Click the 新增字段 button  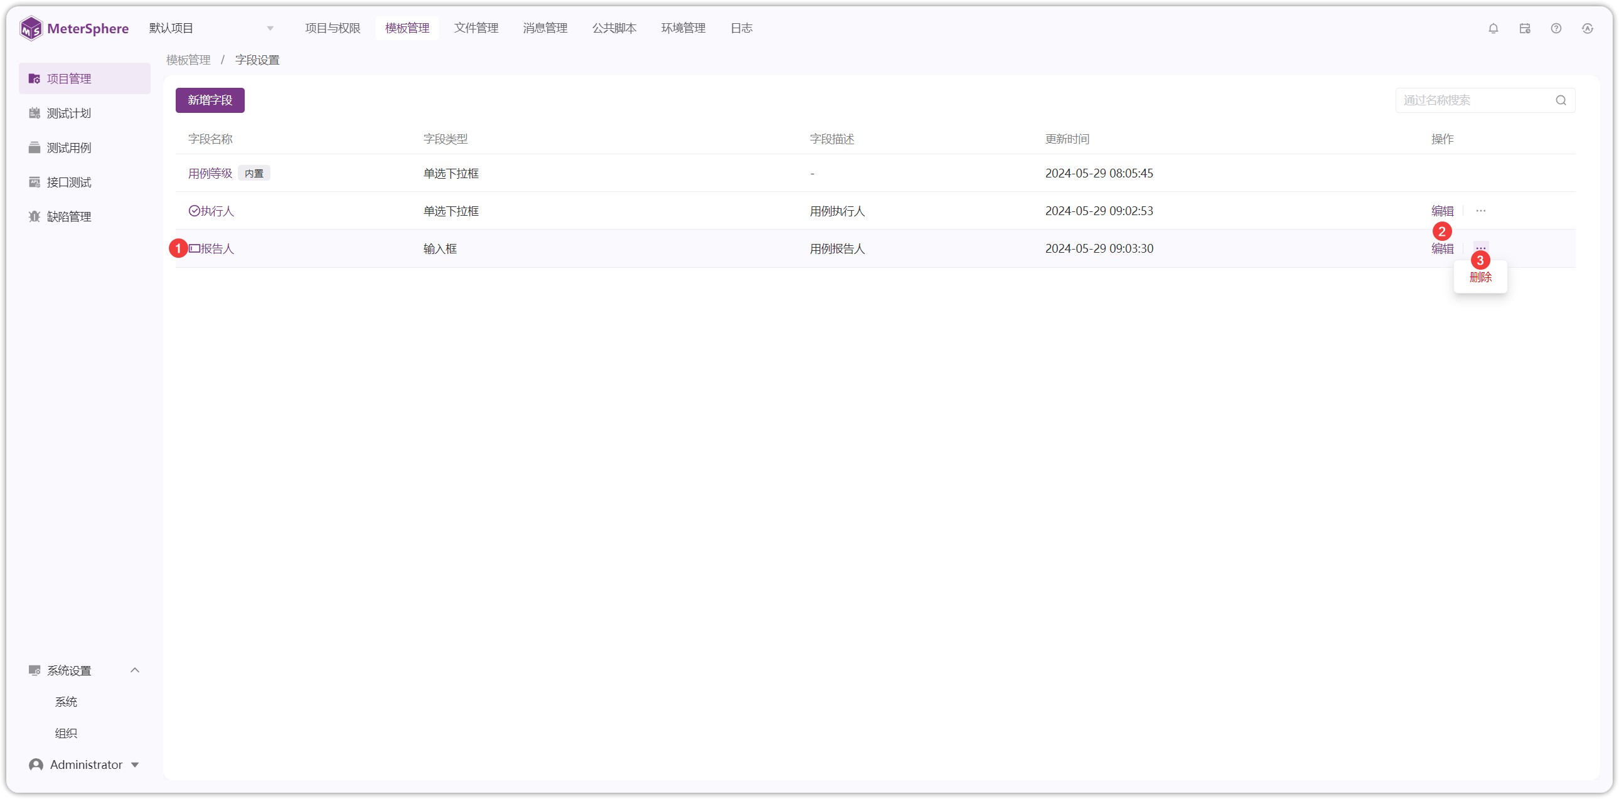pyautogui.click(x=210, y=100)
